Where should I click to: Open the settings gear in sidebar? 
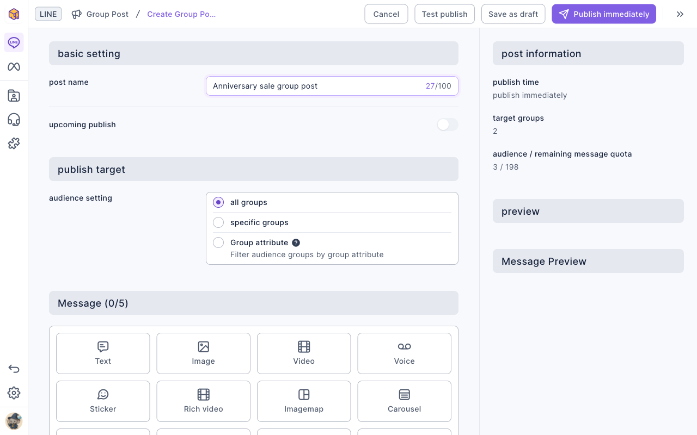coord(14,393)
